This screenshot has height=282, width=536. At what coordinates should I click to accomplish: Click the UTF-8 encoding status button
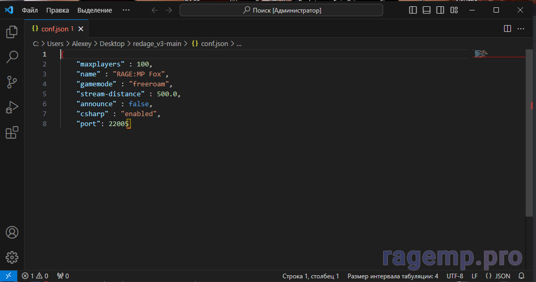click(454, 276)
